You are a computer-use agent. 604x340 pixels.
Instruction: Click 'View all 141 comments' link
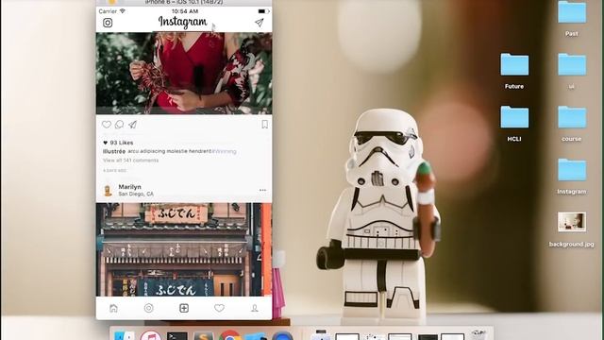130,161
